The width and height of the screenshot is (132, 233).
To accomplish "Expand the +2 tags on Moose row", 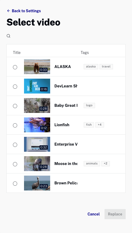I will click(106, 164).
